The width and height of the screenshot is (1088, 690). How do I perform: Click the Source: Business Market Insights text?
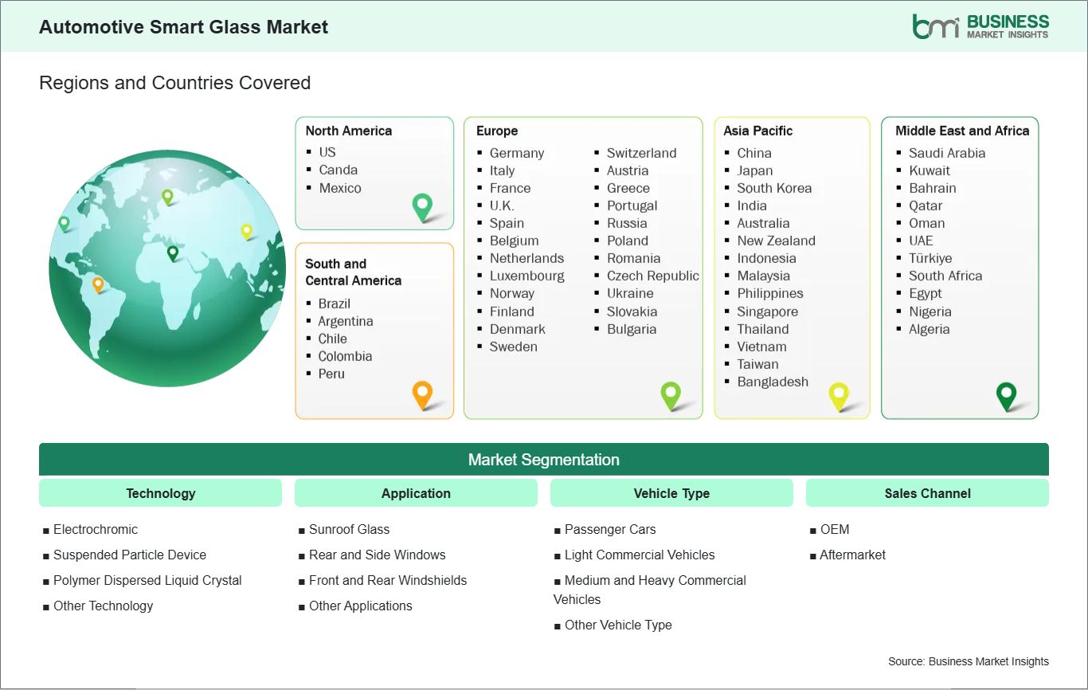[968, 661]
